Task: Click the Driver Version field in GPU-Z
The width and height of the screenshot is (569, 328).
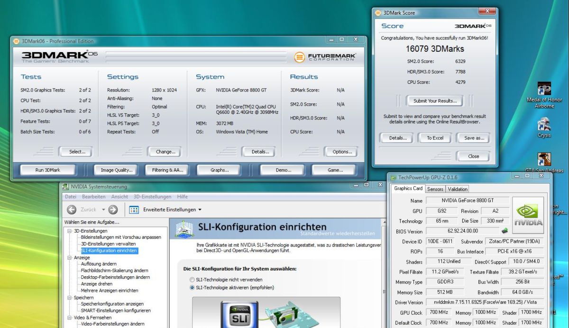Action: [484, 302]
